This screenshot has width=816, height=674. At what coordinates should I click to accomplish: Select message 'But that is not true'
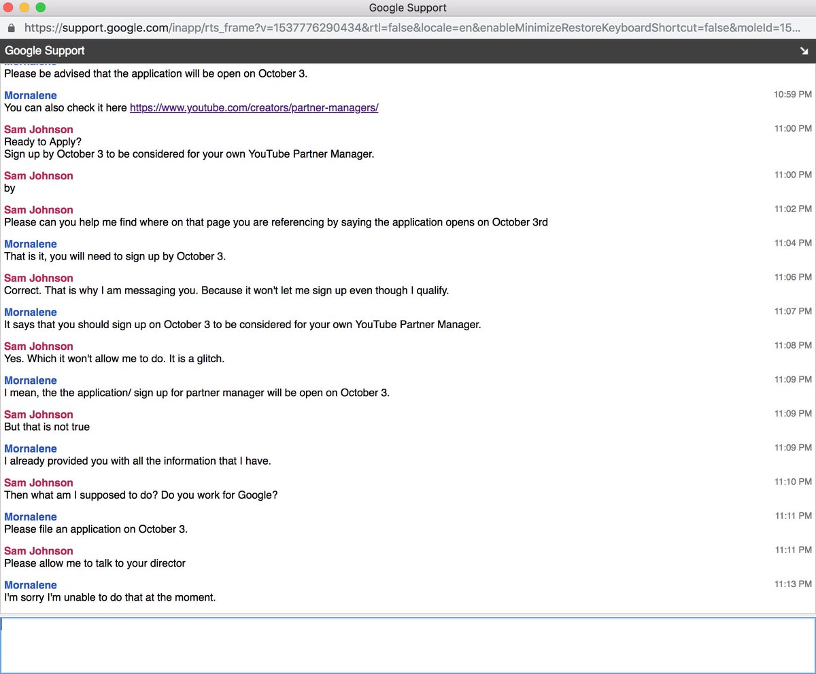click(x=47, y=427)
